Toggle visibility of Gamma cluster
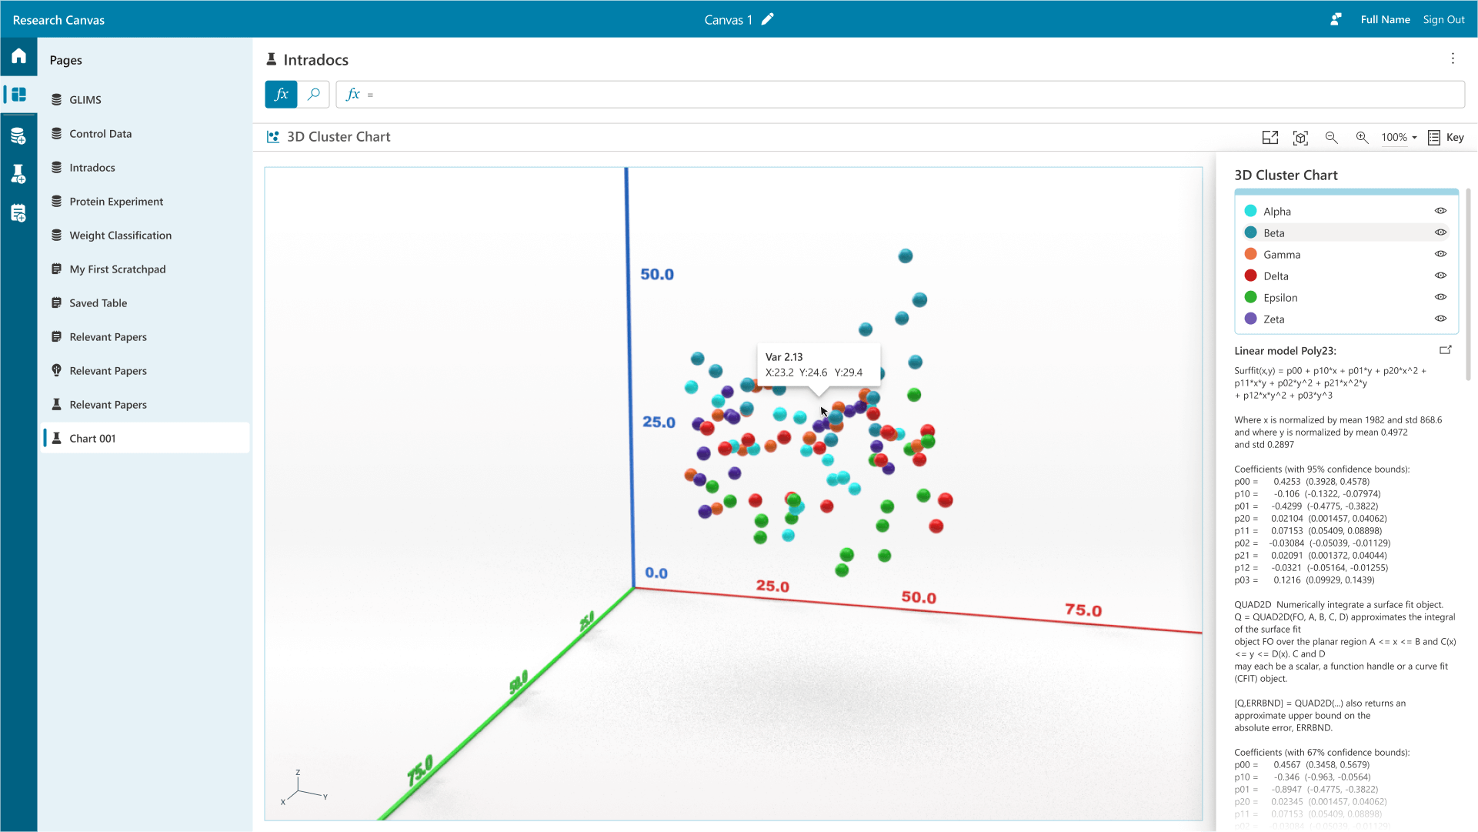Viewport: 1478px width, 832px height. tap(1440, 254)
